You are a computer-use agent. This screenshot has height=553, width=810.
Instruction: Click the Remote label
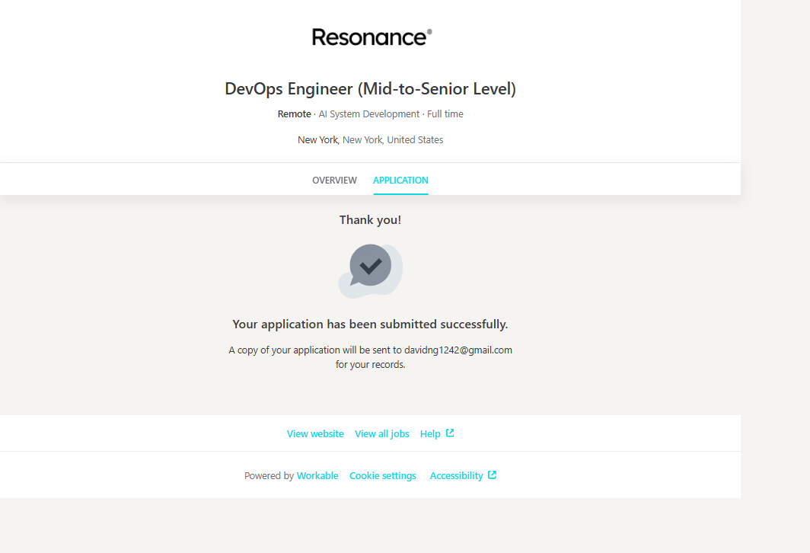294,114
